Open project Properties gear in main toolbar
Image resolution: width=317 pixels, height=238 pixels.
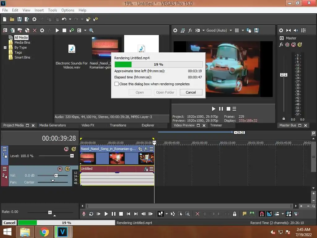(34, 19)
